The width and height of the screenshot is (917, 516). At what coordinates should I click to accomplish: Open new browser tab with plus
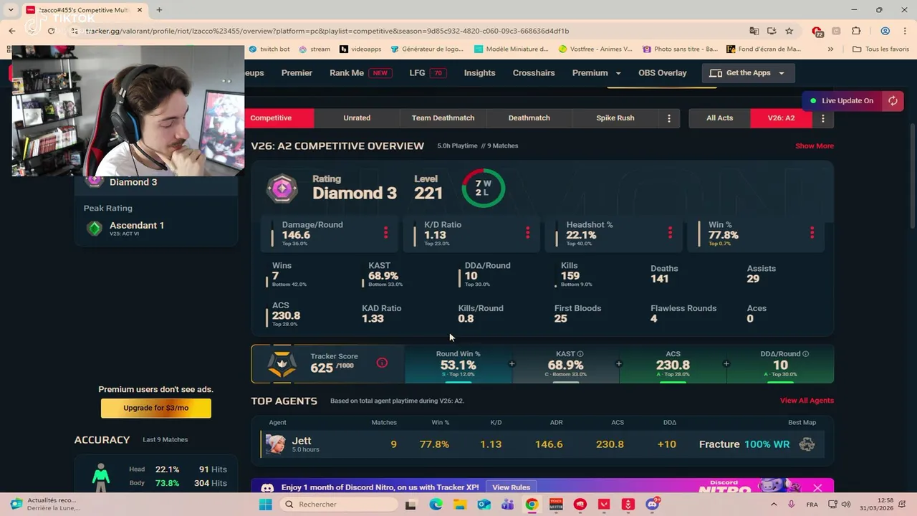[159, 10]
